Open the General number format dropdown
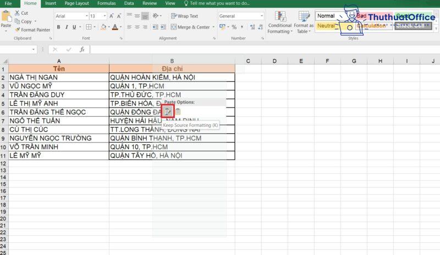This screenshot has height=255, width=440. tap(262, 16)
